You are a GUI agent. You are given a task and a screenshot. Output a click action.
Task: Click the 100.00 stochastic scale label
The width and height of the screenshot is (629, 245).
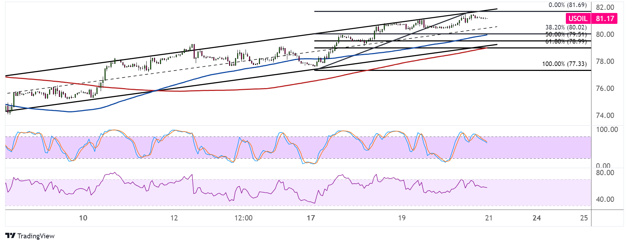[x=607, y=130]
